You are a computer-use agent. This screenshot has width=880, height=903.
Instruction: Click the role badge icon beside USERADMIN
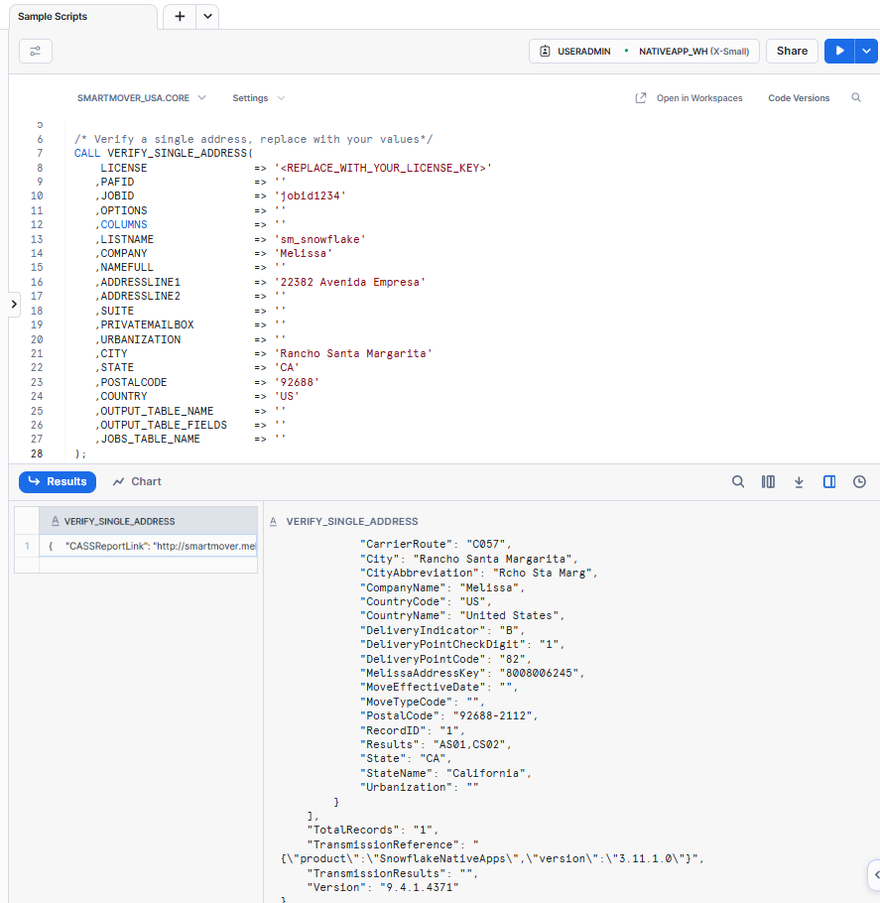(x=545, y=52)
